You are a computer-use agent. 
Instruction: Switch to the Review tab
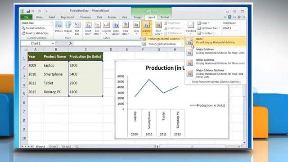[112, 17]
